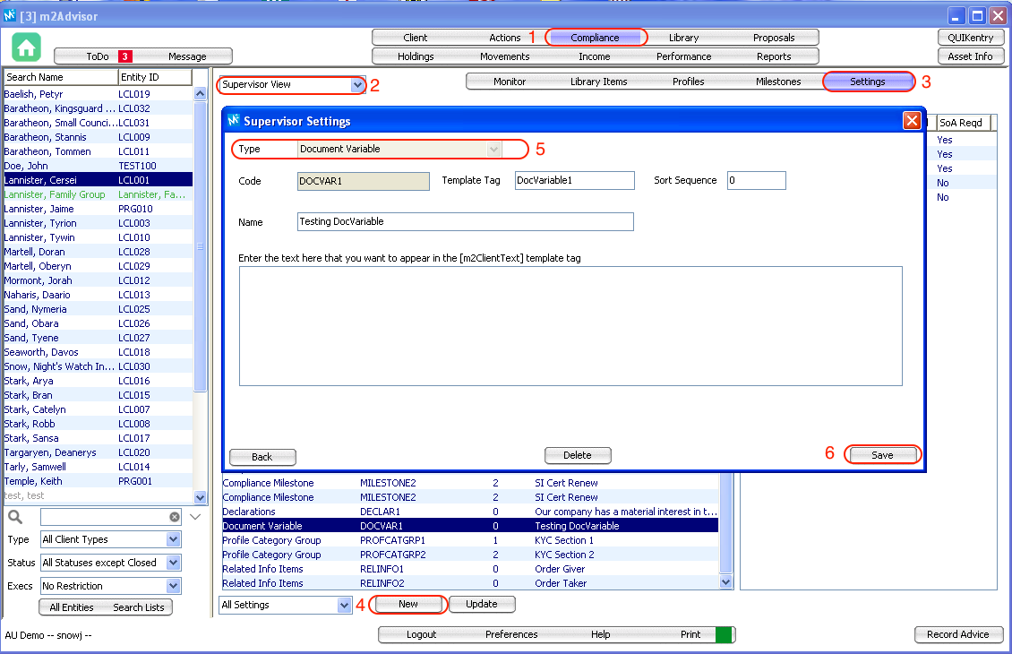Switch to the Compliance tab
This screenshot has height=654, width=1012.
tap(596, 38)
